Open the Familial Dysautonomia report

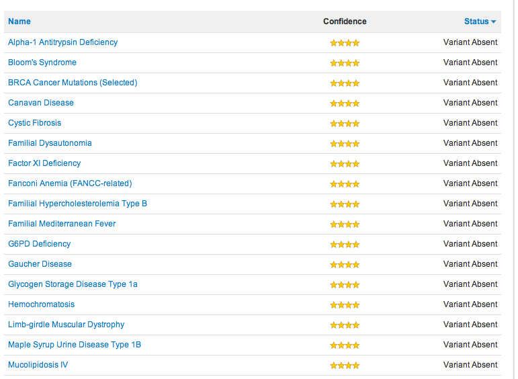pos(50,143)
